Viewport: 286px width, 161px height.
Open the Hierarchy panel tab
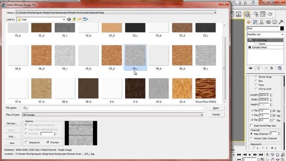(261, 22)
